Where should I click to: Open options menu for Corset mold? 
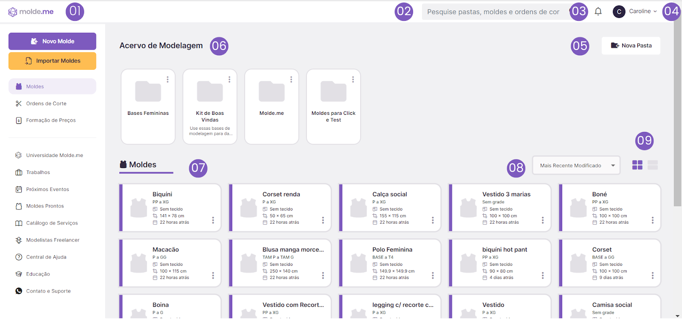click(x=653, y=276)
